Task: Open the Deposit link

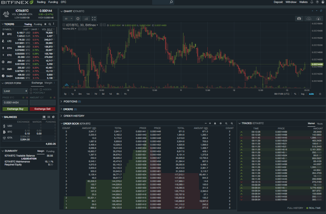Action: click(278, 2)
